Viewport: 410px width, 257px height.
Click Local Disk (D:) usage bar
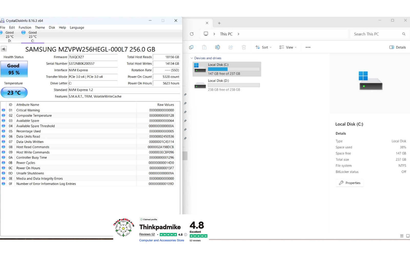(x=234, y=85)
